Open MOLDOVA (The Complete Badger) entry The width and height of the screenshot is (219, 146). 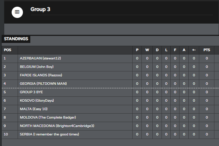coord(48,118)
